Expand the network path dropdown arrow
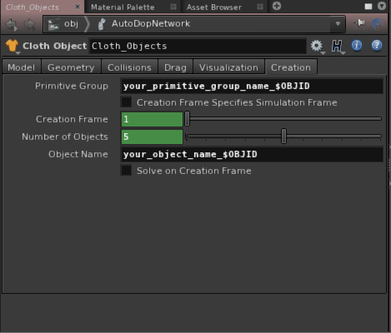The height and width of the screenshot is (333, 391). (338, 24)
